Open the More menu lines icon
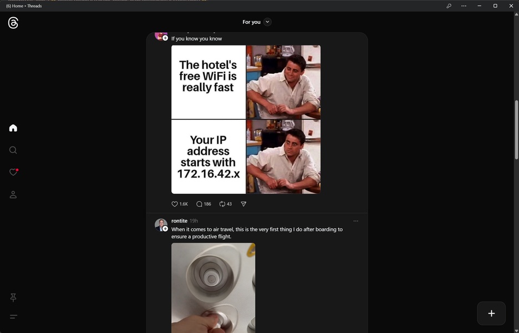Viewport: 519px width, 333px height. (x=13, y=317)
